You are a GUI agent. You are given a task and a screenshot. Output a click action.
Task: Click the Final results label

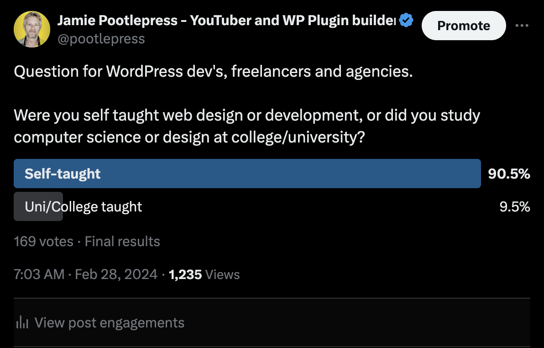[122, 241]
